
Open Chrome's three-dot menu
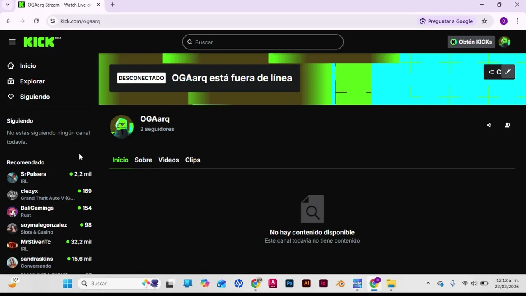click(517, 21)
